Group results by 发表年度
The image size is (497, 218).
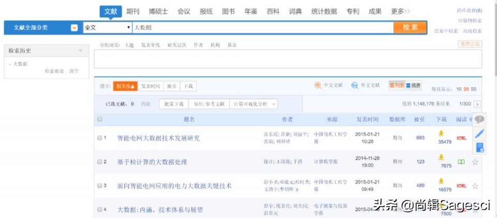(151, 45)
